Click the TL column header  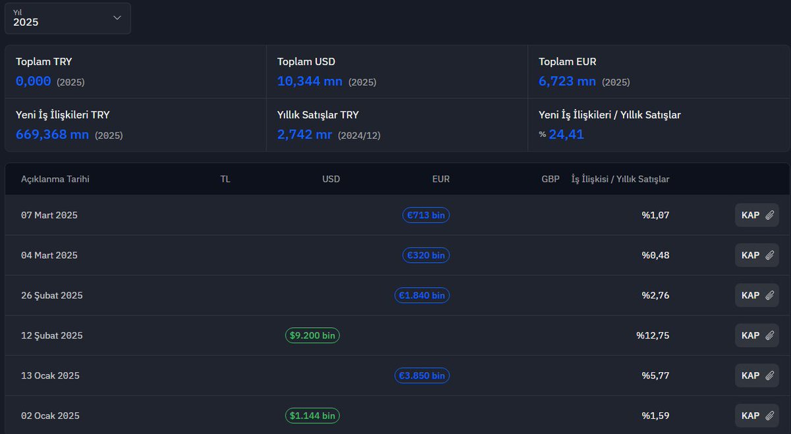point(225,179)
